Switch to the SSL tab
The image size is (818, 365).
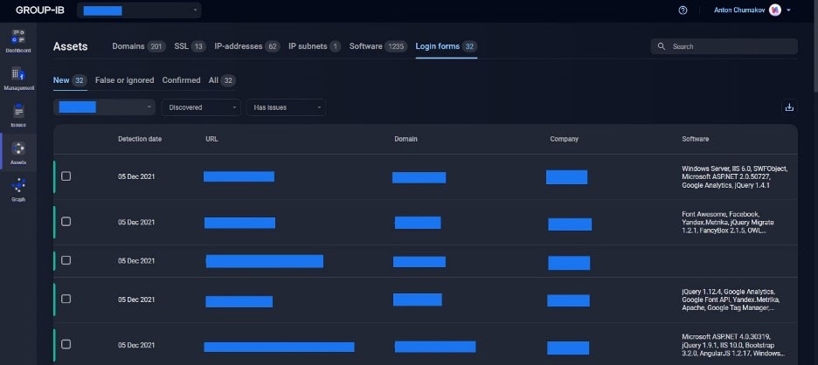coord(190,46)
